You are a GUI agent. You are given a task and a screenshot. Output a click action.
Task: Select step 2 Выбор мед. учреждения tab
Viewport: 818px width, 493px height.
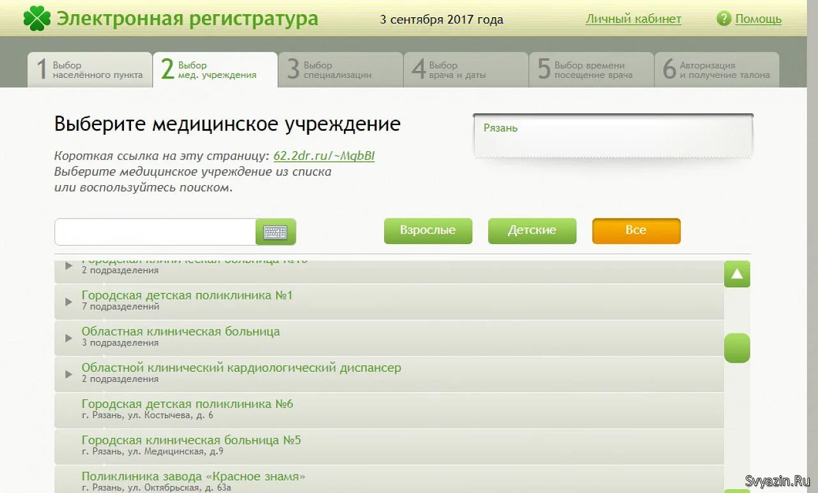[x=215, y=70]
